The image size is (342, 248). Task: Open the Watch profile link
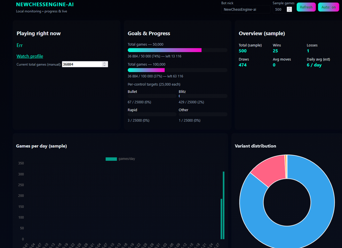click(30, 56)
